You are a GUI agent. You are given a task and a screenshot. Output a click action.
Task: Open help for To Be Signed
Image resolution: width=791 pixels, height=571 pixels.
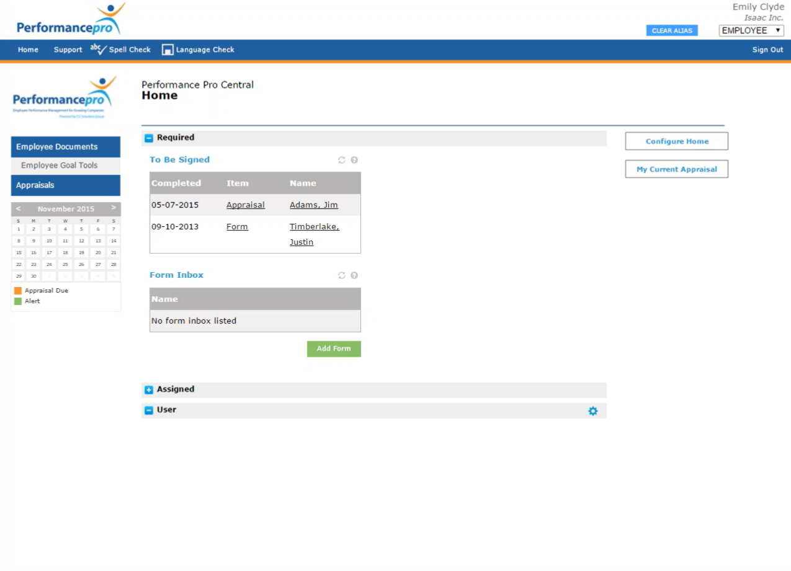(x=354, y=160)
